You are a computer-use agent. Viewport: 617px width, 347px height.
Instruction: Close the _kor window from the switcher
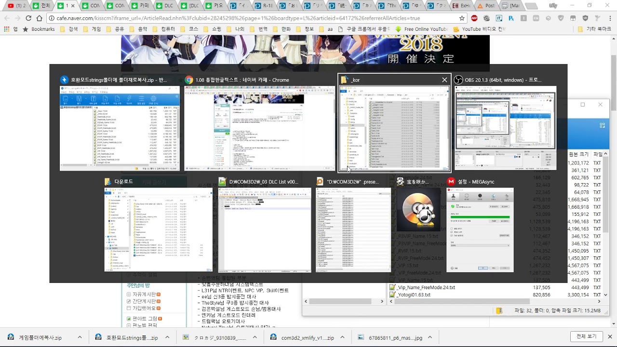click(x=444, y=80)
